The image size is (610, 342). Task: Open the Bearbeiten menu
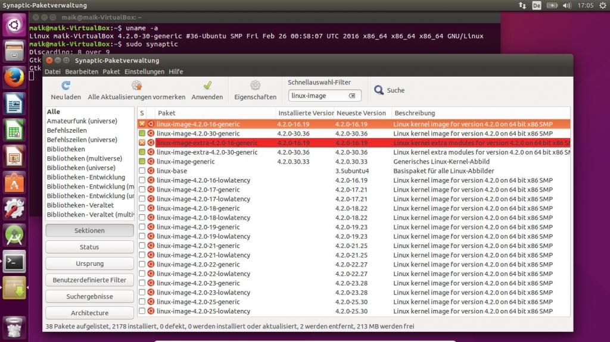click(82, 71)
